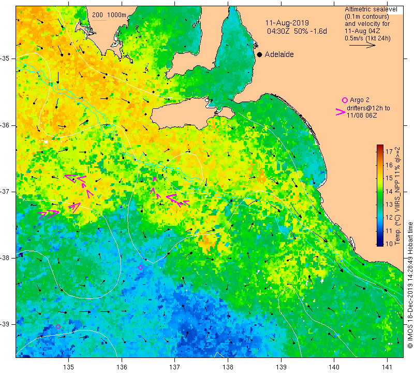This screenshot has height=373, width=414.
Task: Click Kangaroo Island landmass on map
Action: [185, 113]
